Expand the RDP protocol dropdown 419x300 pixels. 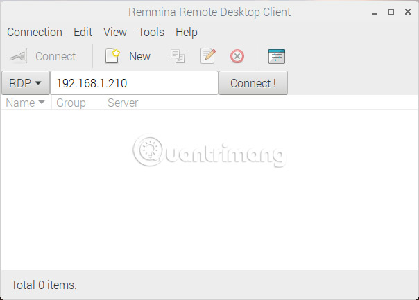pos(26,83)
